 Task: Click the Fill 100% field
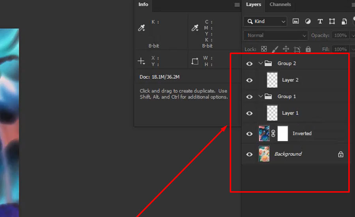(340, 49)
